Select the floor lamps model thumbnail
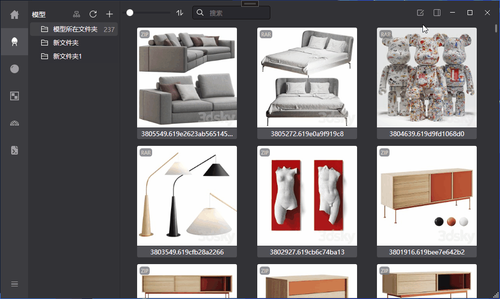 (187, 196)
